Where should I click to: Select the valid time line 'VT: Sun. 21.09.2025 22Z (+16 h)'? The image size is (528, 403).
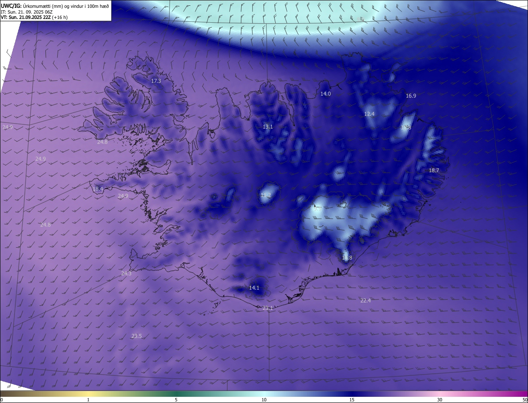34,17
